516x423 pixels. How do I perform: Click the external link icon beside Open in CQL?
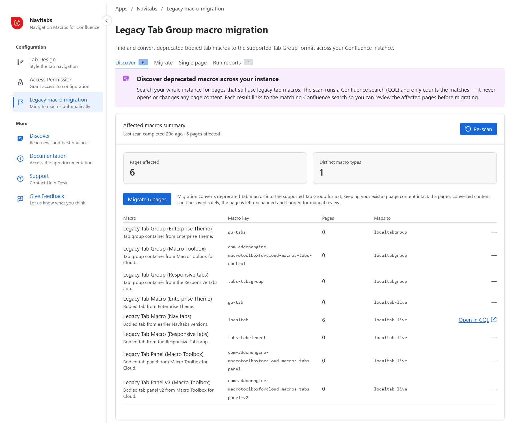tap(494, 320)
